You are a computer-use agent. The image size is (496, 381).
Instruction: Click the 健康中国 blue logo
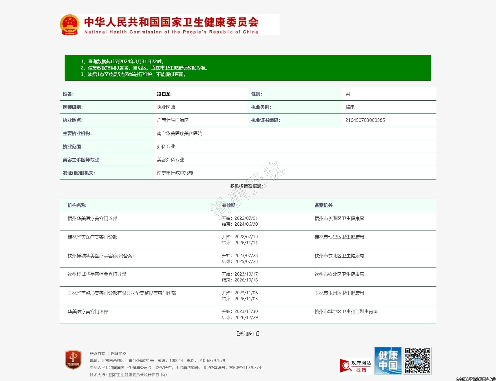click(x=388, y=361)
